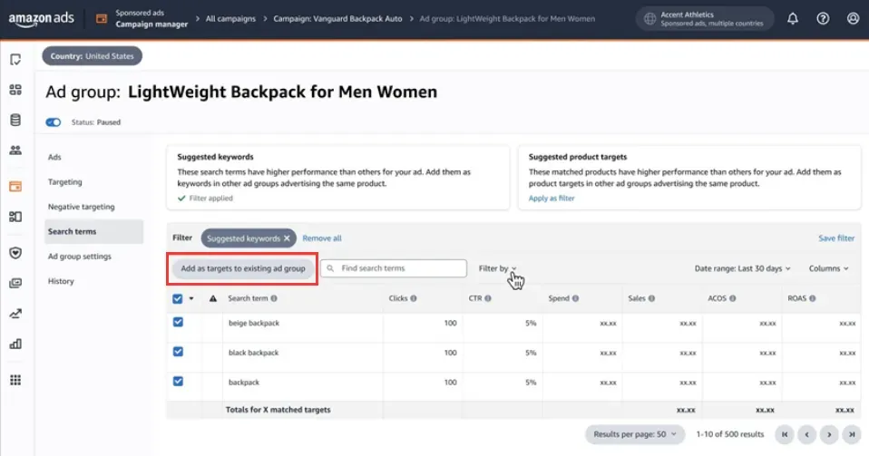Open the checklist icon at sidebar top

click(15, 59)
